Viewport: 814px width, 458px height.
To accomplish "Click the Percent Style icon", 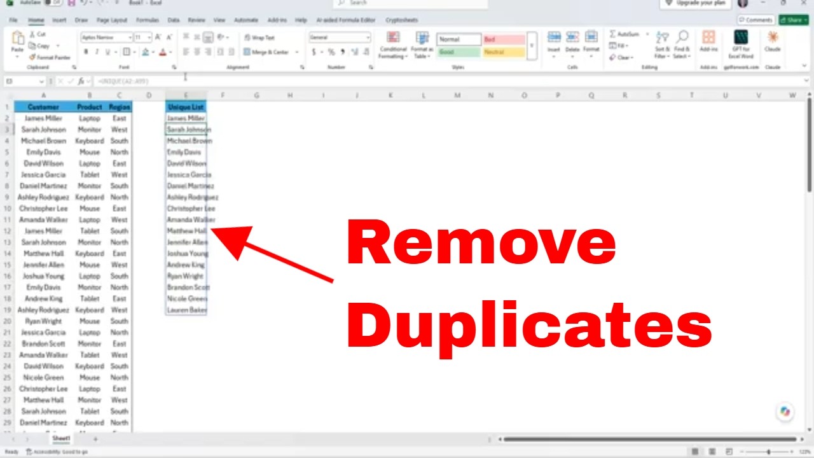I will pyautogui.click(x=331, y=52).
